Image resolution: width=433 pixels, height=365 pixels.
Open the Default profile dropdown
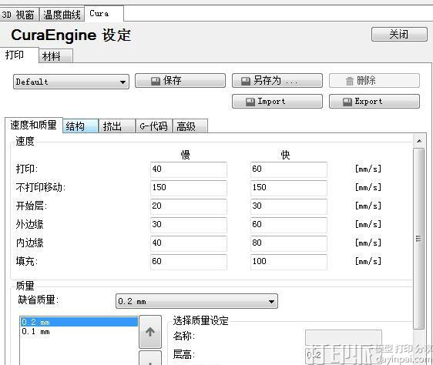pyautogui.click(x=71, y=82)
